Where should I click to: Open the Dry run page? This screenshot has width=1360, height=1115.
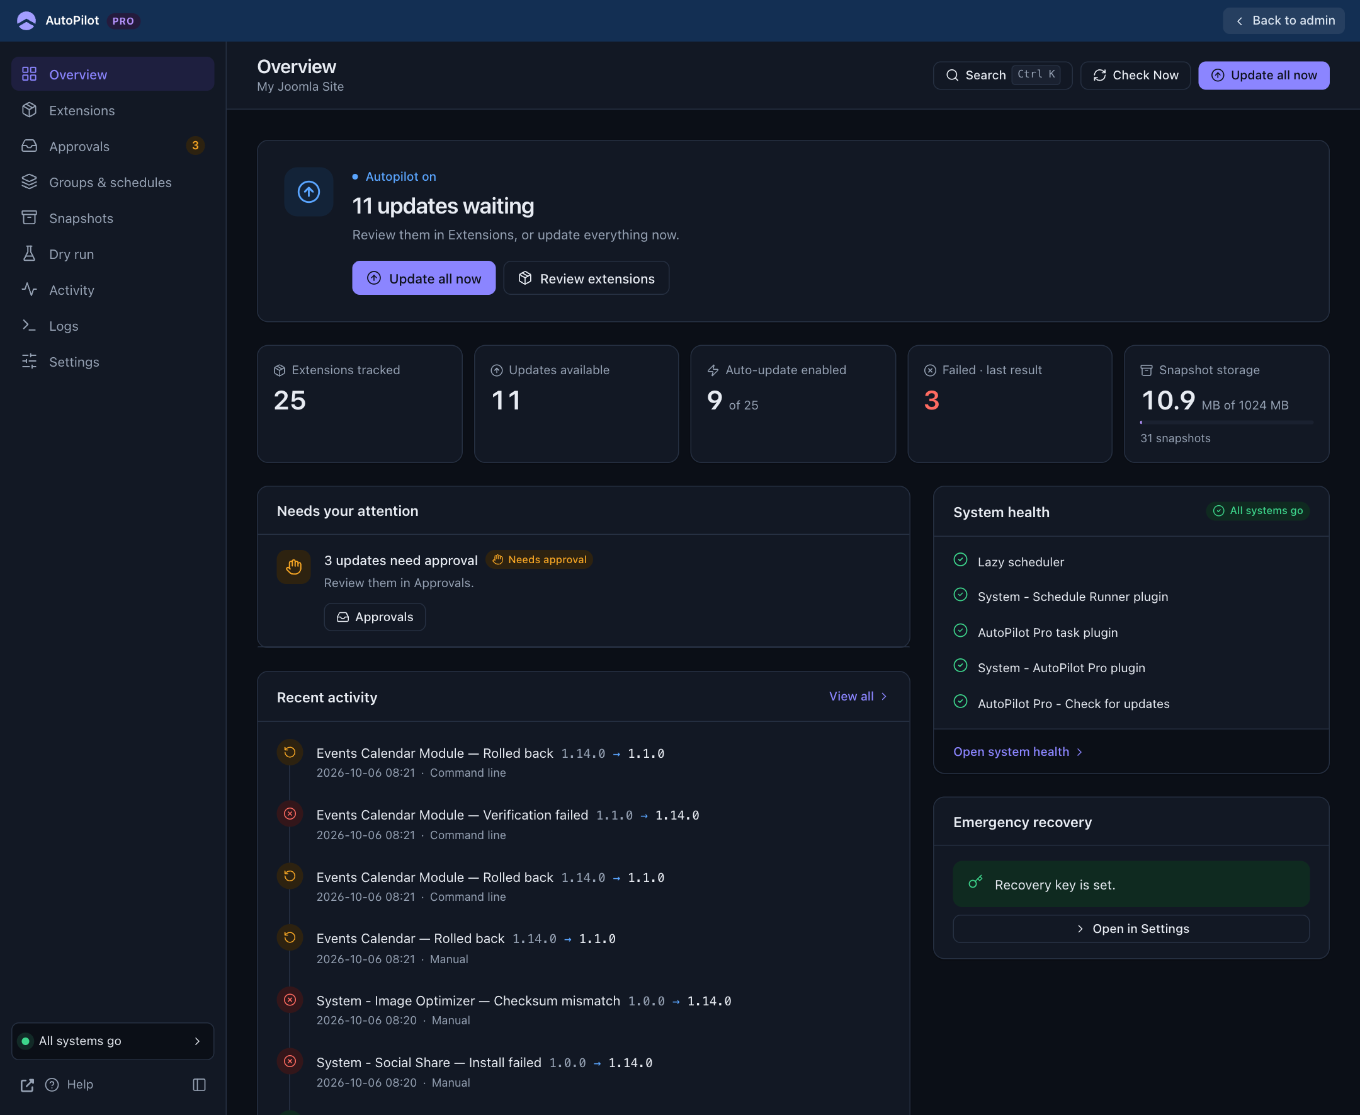[113, 254]
